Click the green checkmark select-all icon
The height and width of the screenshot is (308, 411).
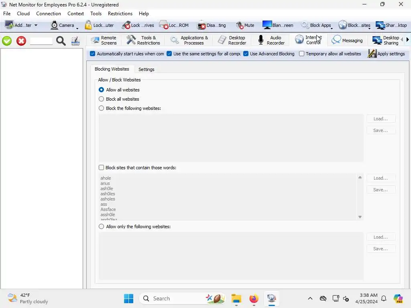pyautogui.click(x=7, y=41)
